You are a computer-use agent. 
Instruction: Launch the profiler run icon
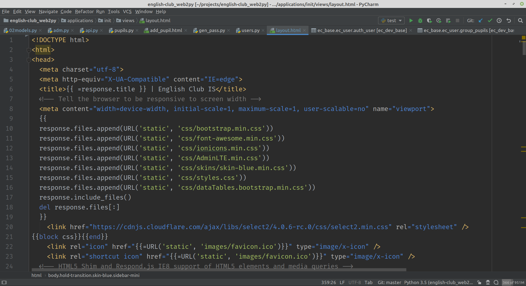[439, 21]
